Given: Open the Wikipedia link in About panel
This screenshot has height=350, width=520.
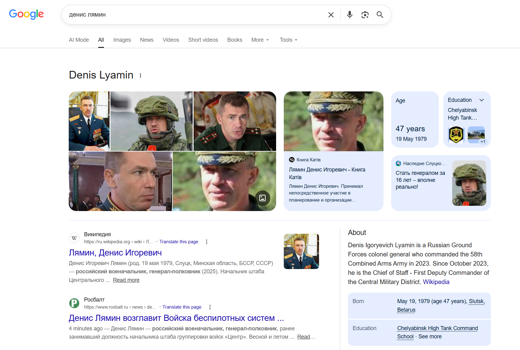Looking at the screenshot, I should [436, 282].
